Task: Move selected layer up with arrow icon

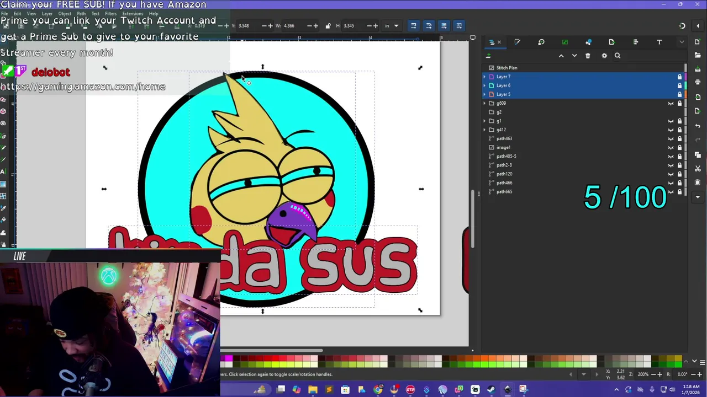Action: 561,56
